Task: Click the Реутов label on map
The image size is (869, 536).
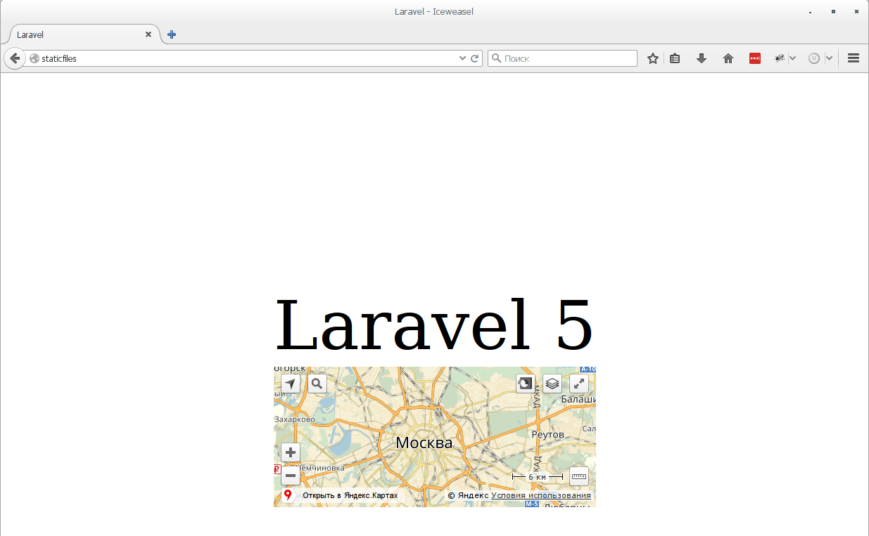Action: click(548, 435)
